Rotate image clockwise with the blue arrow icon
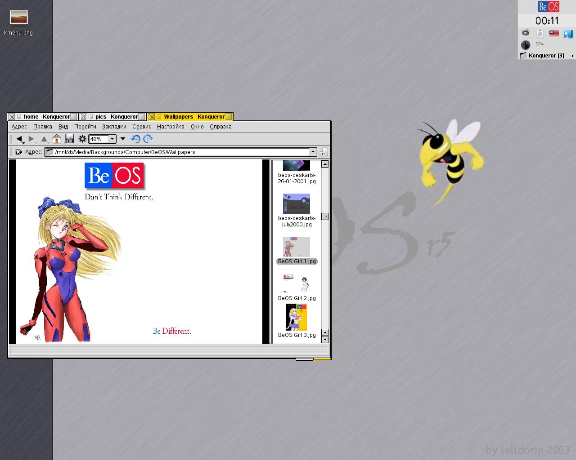The height and width of the screenshot is (460, 576). [148, 139]
